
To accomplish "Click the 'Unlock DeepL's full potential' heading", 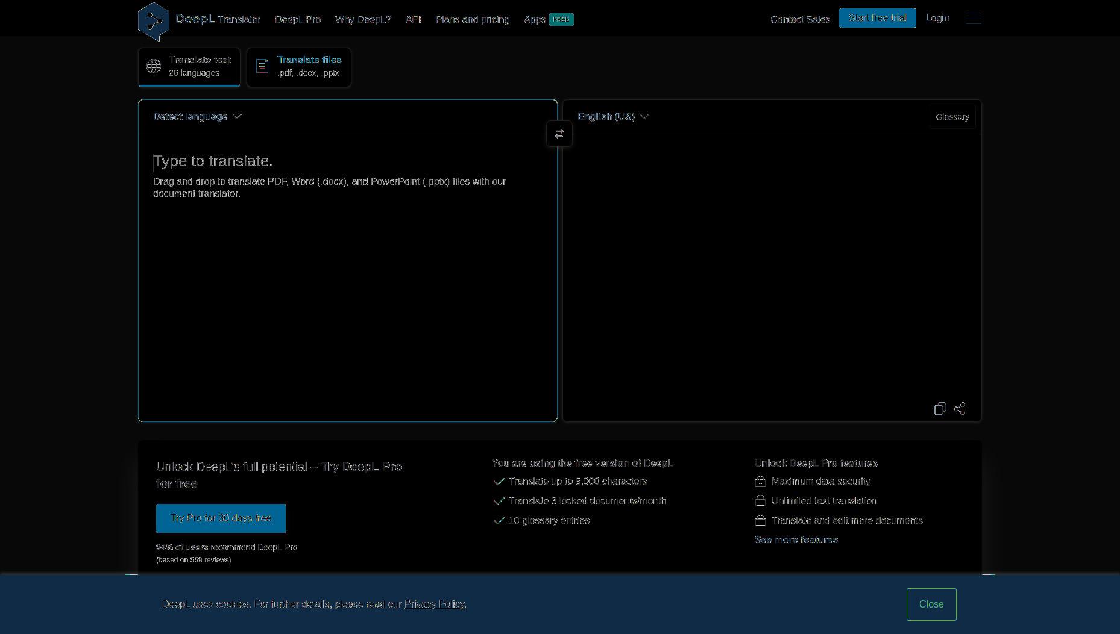I will [279, 475].
